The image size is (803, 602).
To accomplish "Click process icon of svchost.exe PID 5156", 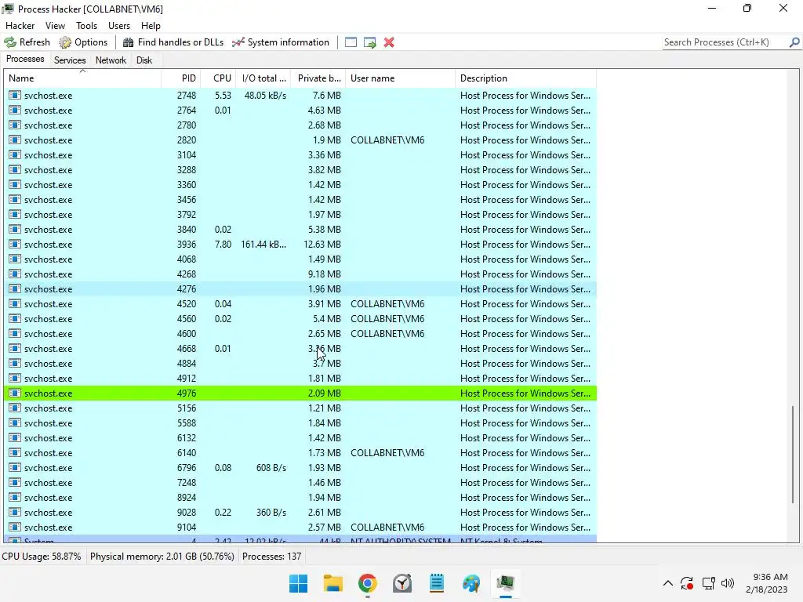I will pos(15,408).
